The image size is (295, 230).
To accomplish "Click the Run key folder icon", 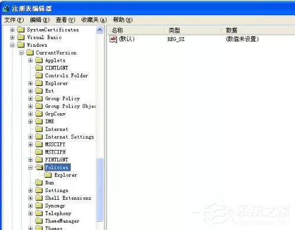I will pos(39,183).
